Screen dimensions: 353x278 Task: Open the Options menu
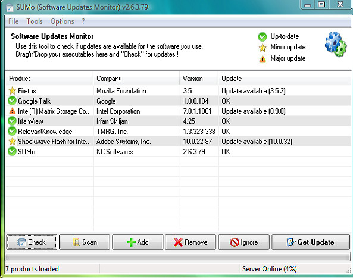[62, 21]
